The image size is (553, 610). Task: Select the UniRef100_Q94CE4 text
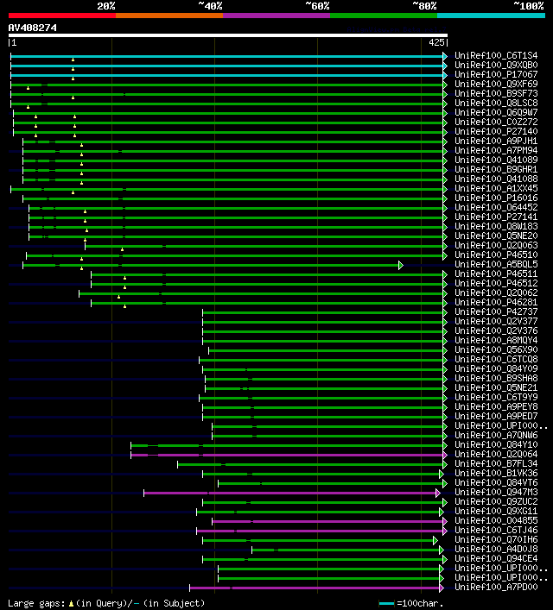point(496,558)
